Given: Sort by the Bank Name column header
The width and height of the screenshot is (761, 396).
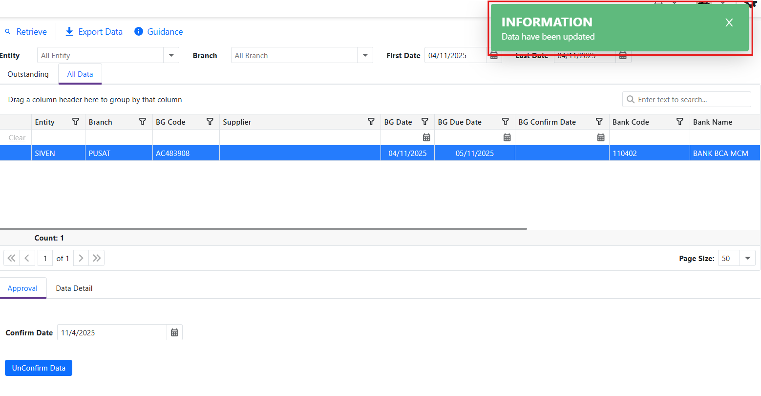Looking at the screenshot, I should click(713, 122).
